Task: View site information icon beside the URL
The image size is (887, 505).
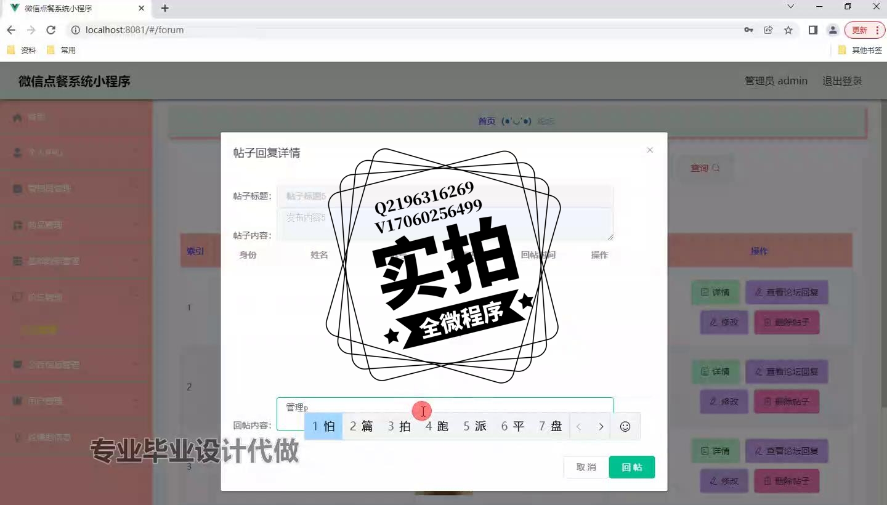Action: point(76,30)
